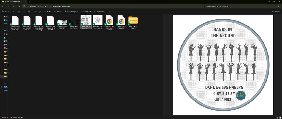Go back with the Back arrow
This screenshot has height=119, width=282.
coord(3,6)
